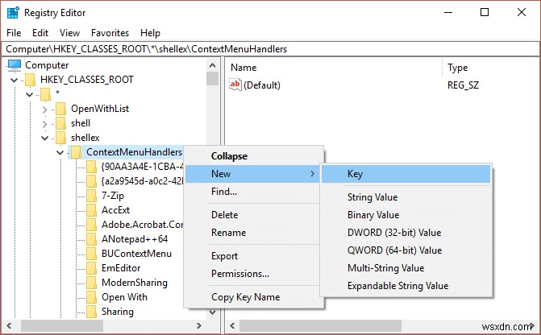Expand the OpenWithList key
541x335 pixels.
pyautogui.click(x=44, y=110)
